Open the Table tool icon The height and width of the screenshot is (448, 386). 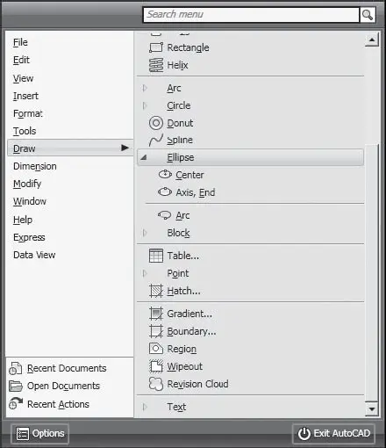pos(156,256)
